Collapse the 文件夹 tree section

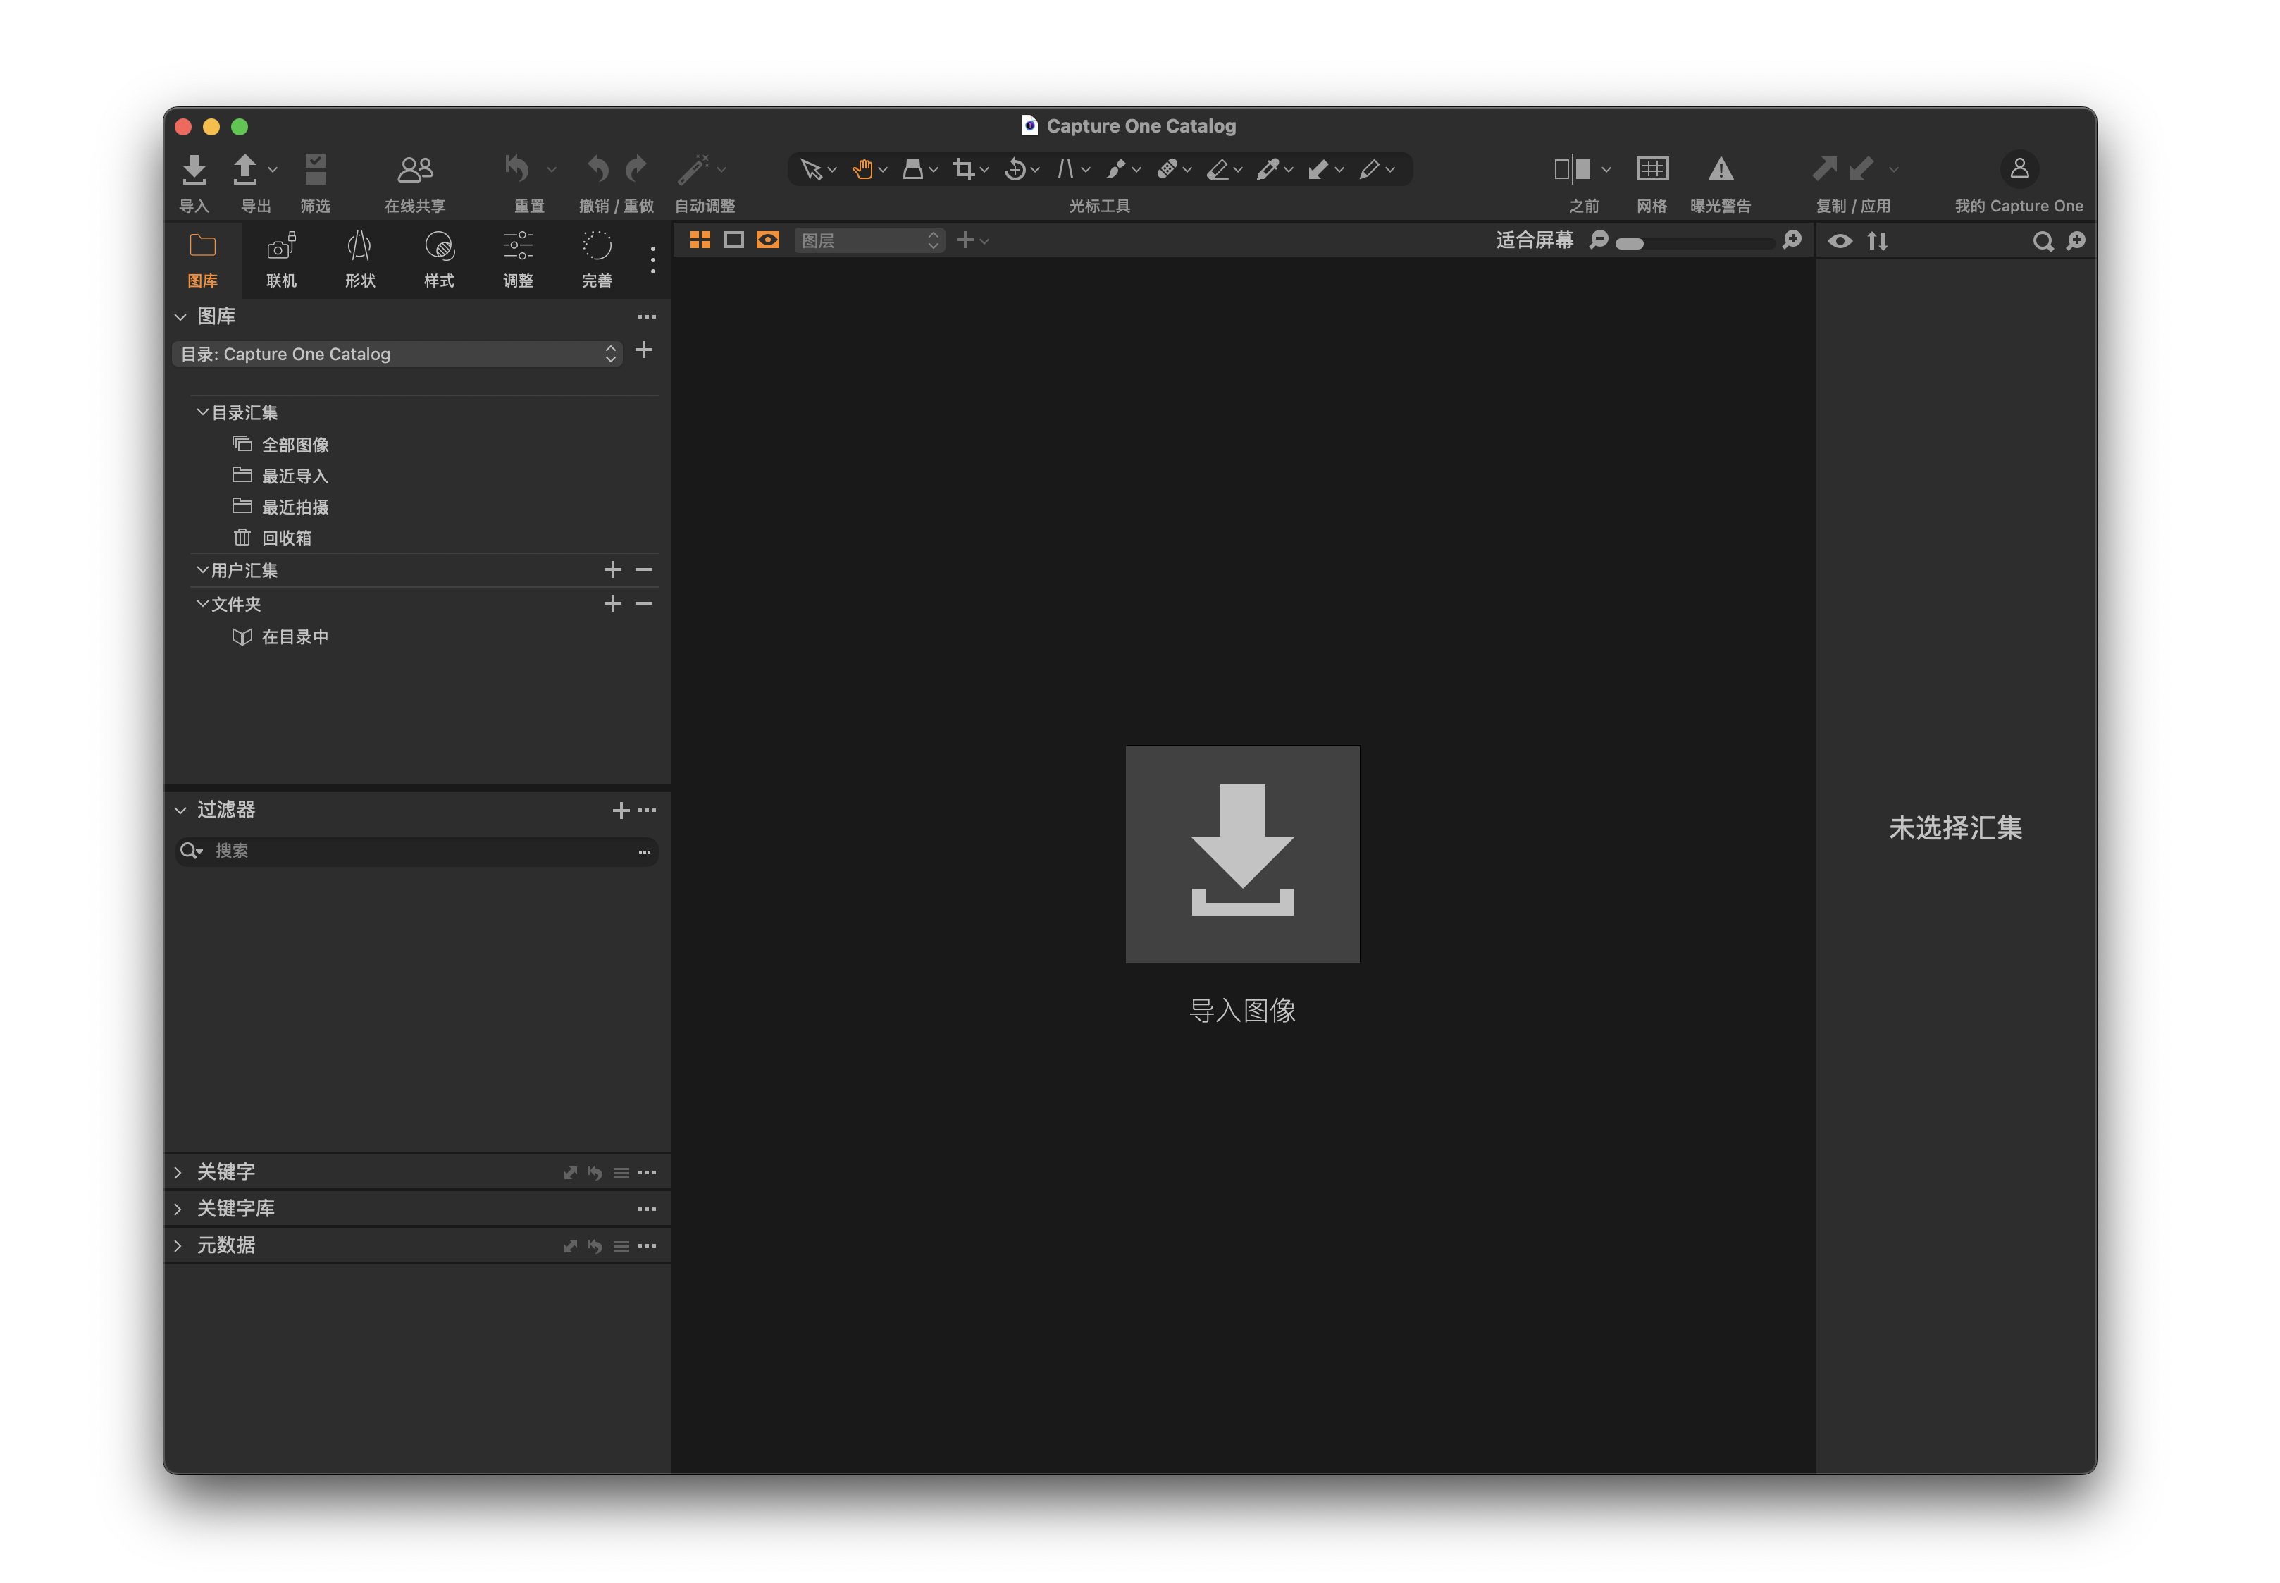tap(202, 603)
